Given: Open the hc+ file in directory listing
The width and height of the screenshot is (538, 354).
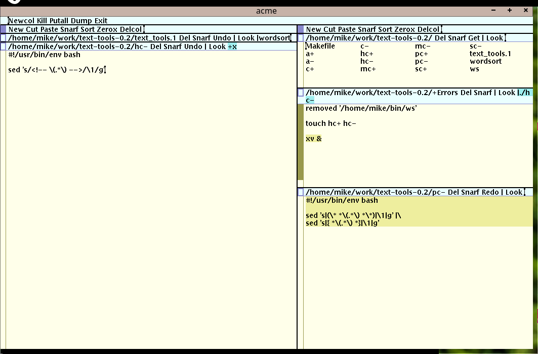Looking at the screenshot, I should [367, 54].
